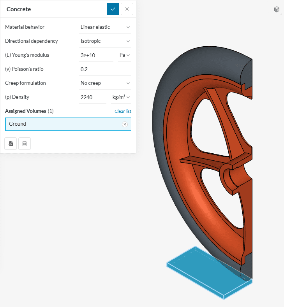The height and width of the screenshot is (307, 284).
Task: Open the density kg/m³ unit dropdown
Action: pos(121,97)
